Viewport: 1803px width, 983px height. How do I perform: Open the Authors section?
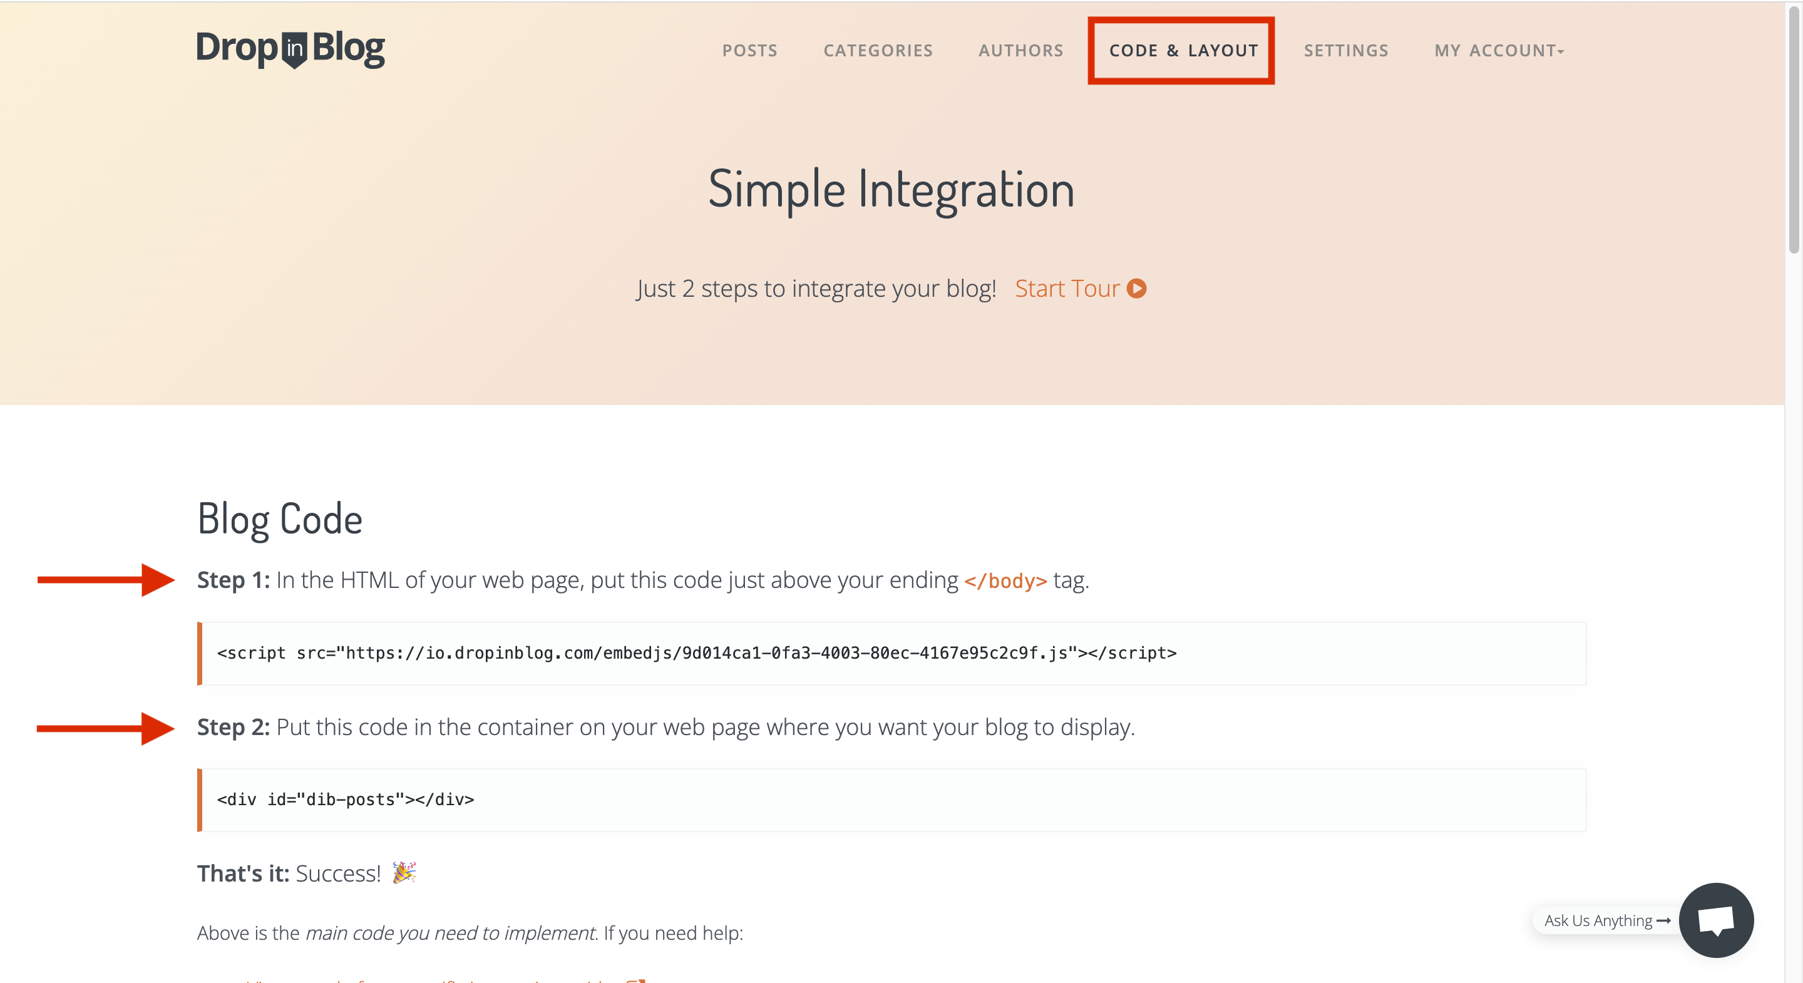pyautogui.click(x=1020, y=51)
